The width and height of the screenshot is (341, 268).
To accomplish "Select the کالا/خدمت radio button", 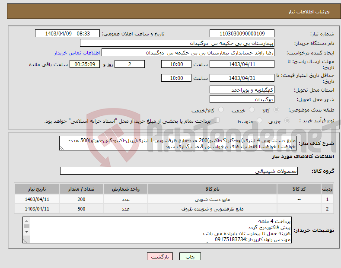I will click(221, 110).
